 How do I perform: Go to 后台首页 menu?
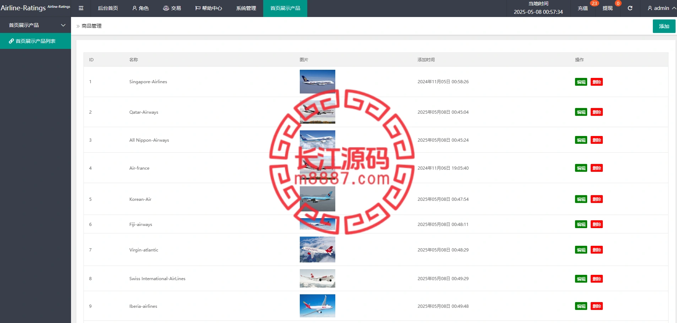(108, 8)
